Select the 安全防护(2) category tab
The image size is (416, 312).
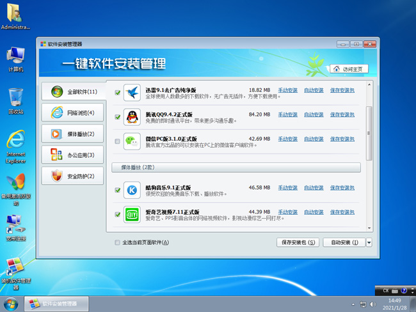pos(72,176)
